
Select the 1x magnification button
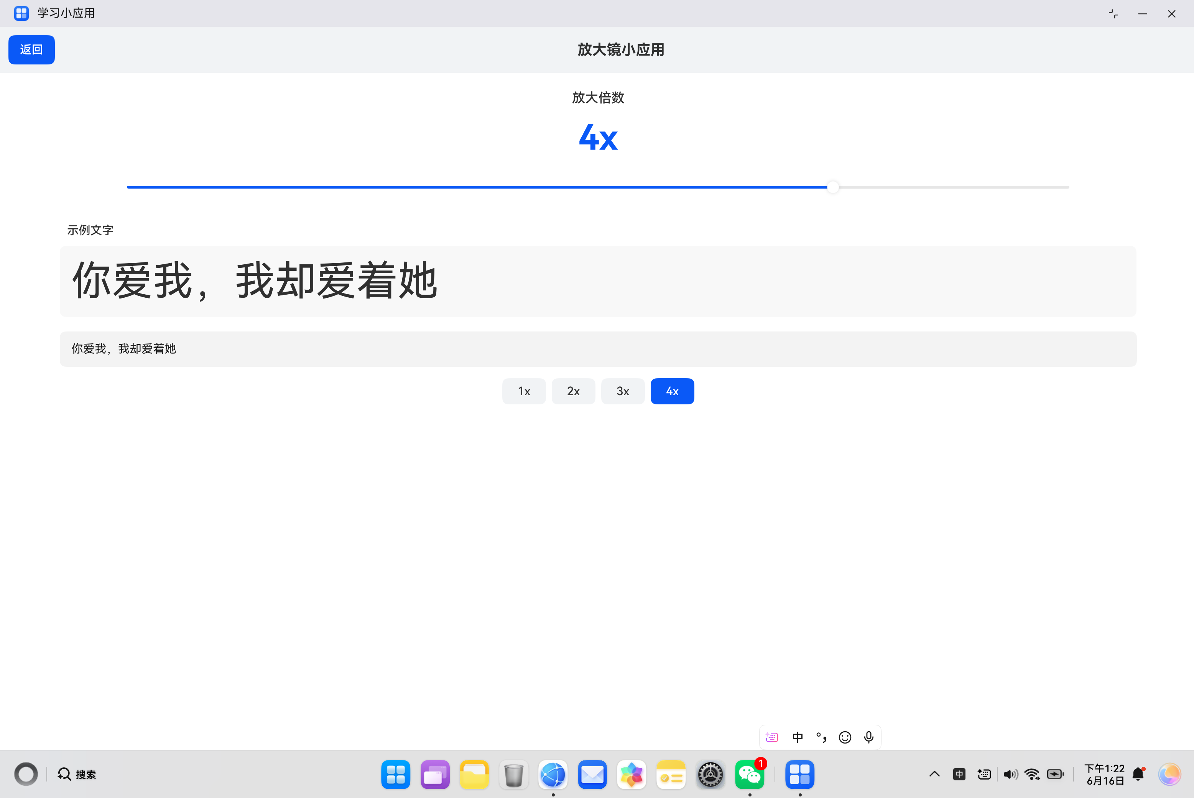point(524,391)
